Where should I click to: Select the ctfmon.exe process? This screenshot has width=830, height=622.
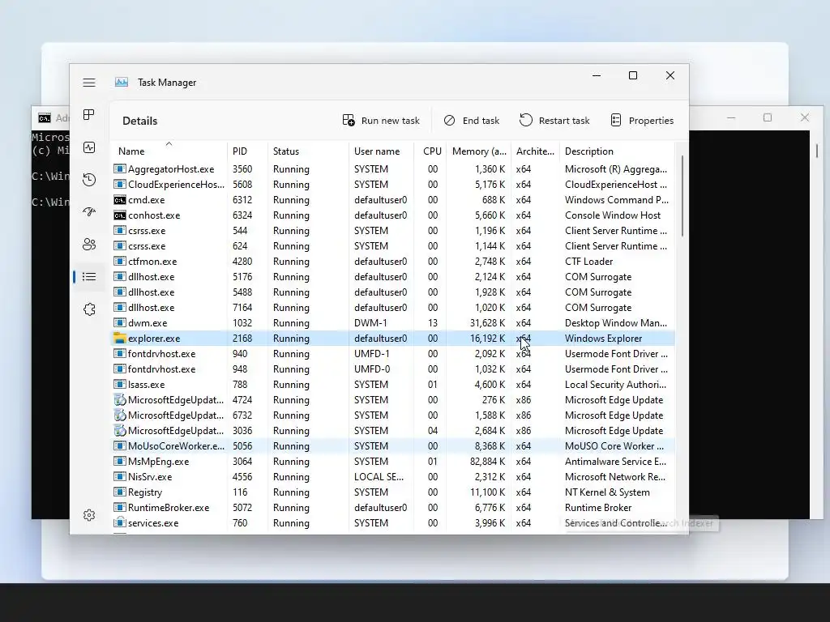point(393,262)
